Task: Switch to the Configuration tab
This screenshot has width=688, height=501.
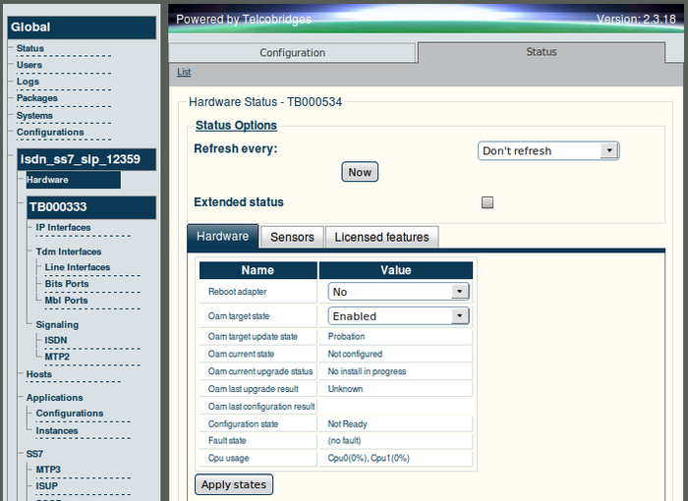Action: tap(292, 53)
